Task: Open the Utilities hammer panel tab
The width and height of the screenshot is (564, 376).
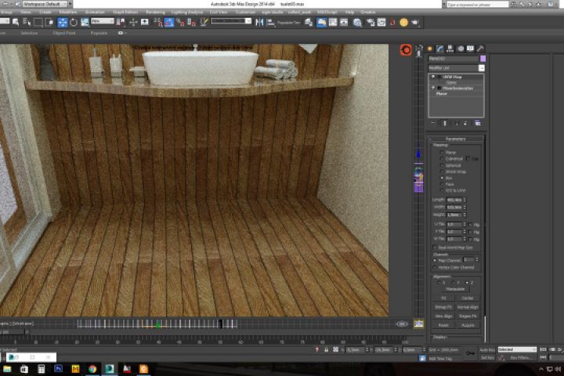Action: coord(480,49)
